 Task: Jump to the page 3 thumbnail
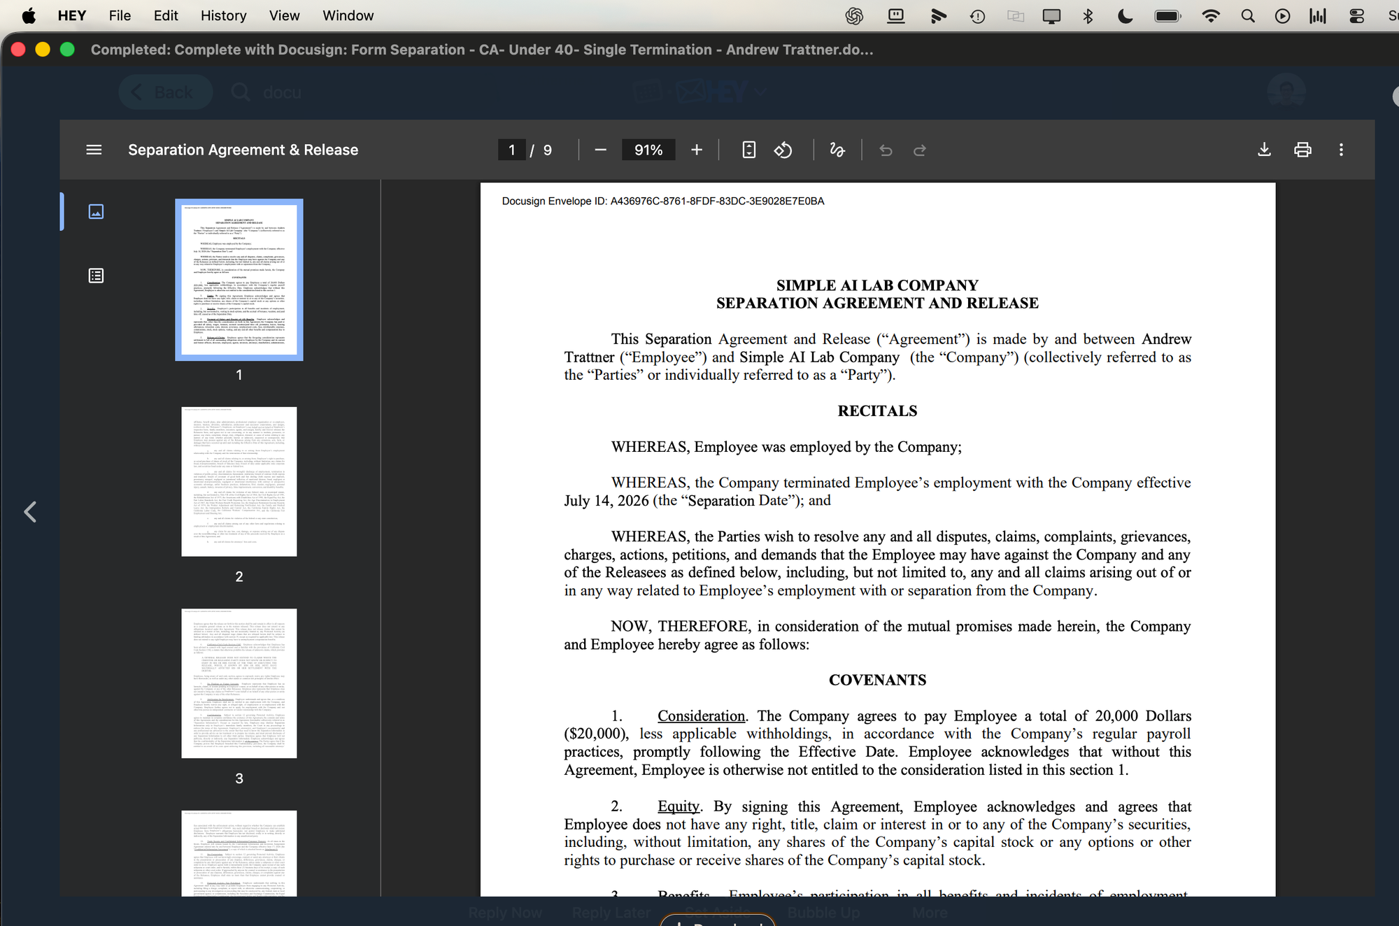click(x=239, y=683)
